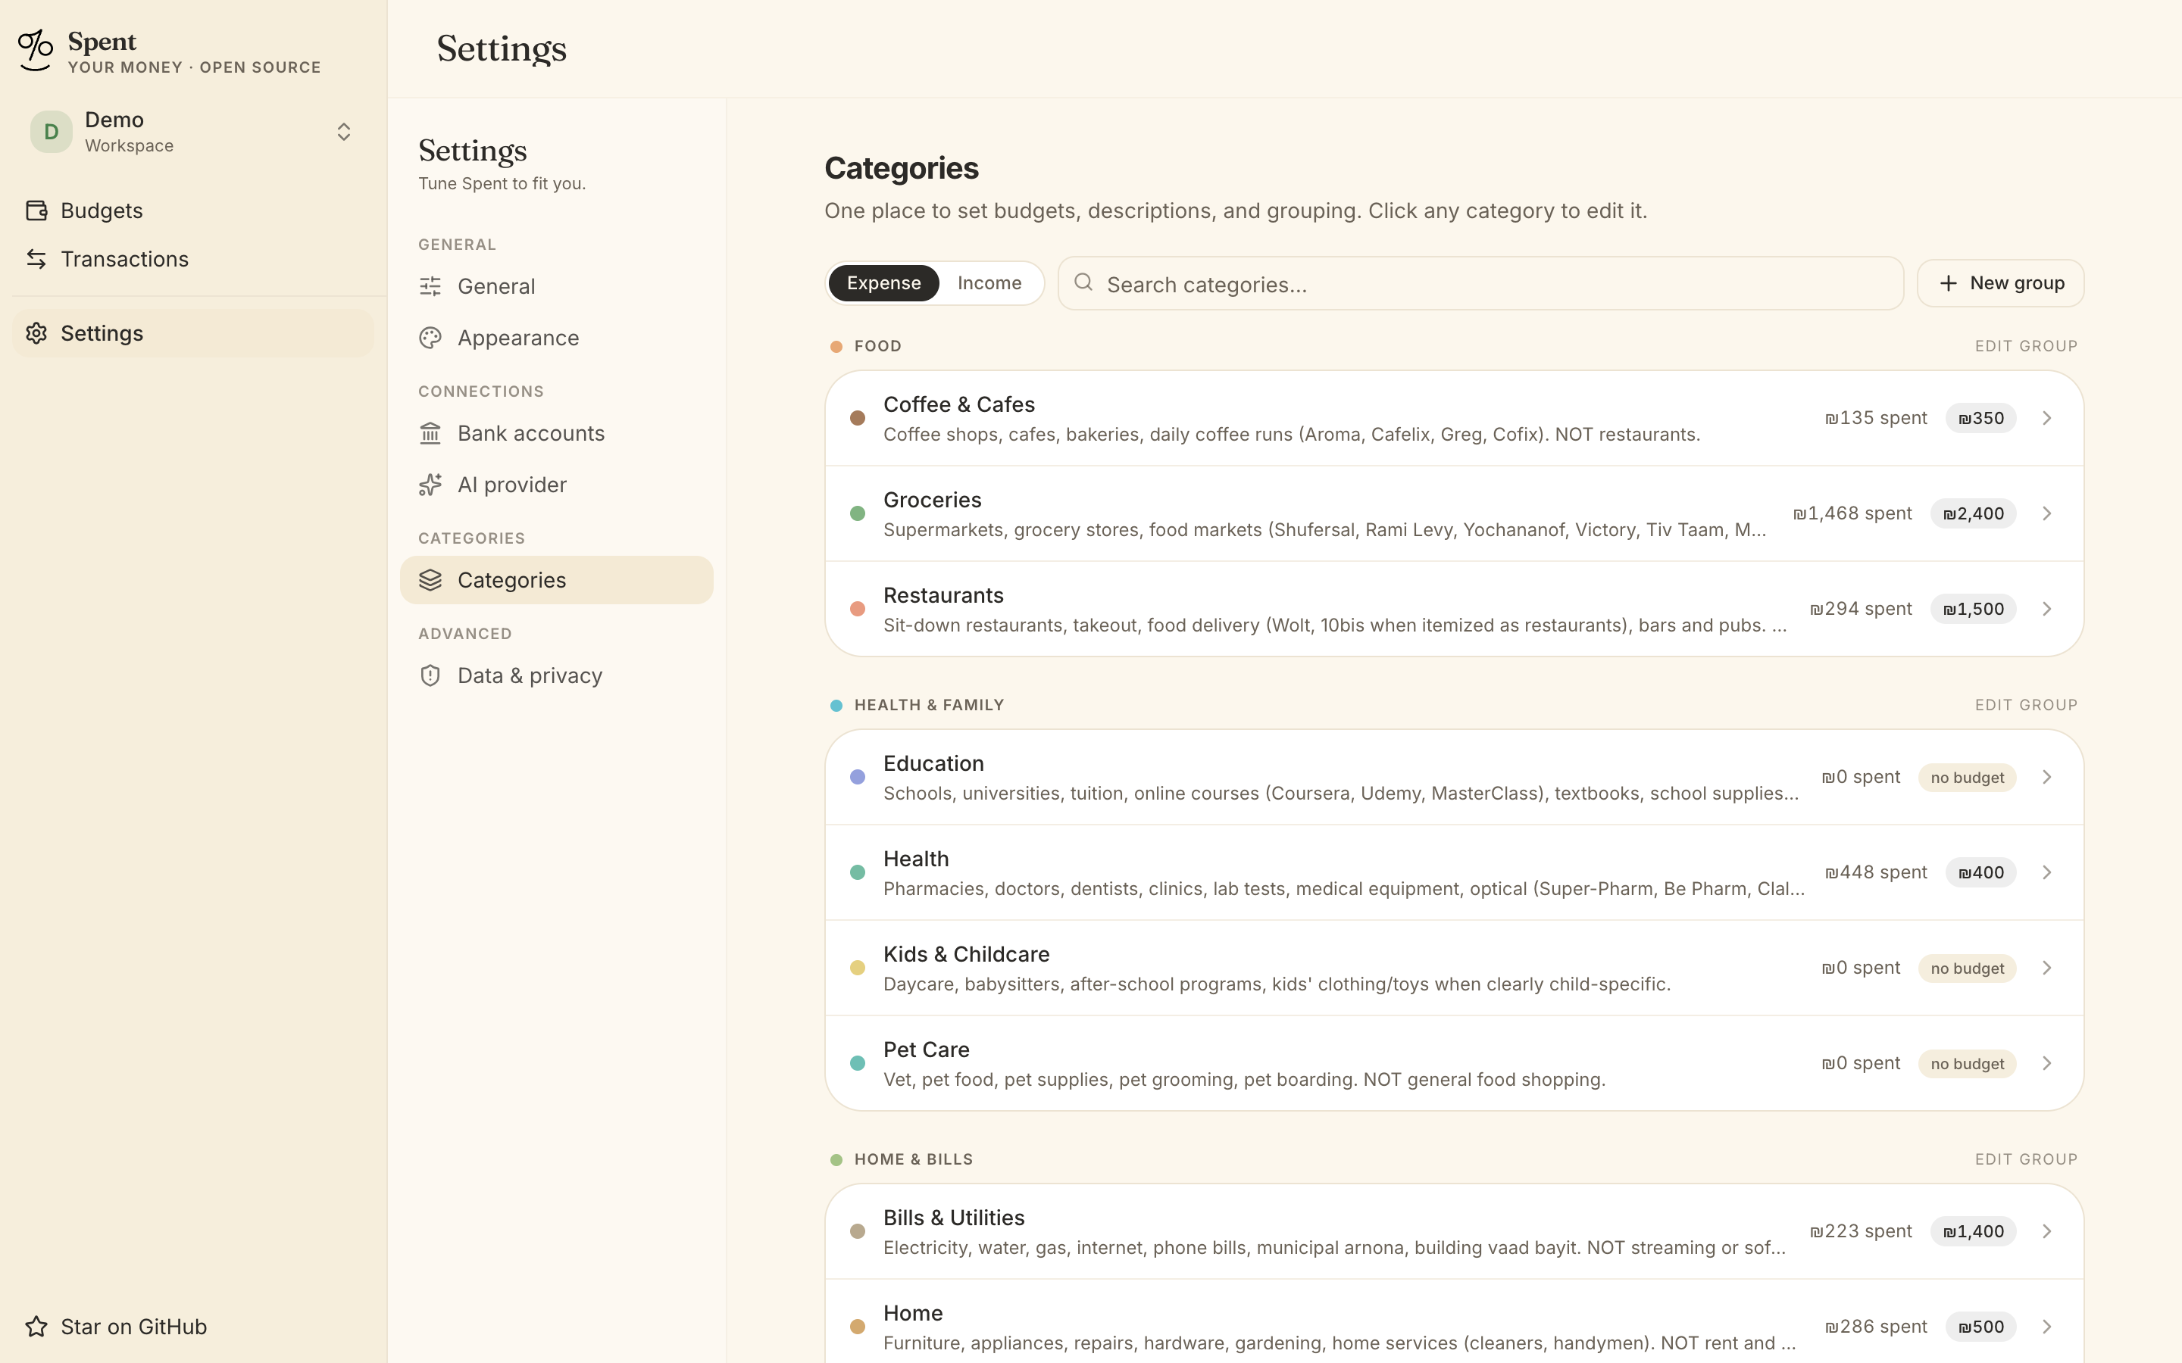Screen dimensions: 2182x1363
Task: Click the General sliders icon
Action: [x=430, y=285]
